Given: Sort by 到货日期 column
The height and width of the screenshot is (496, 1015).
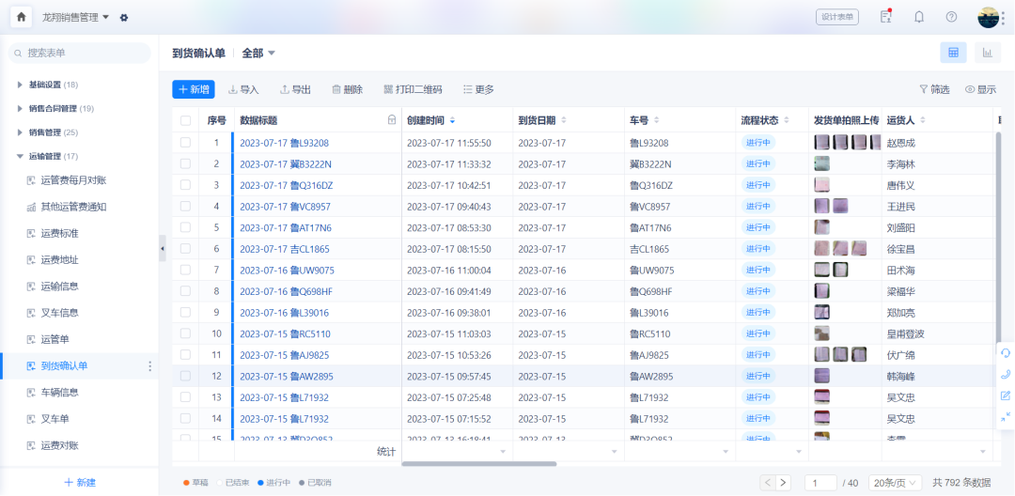Looking at the screenshot, I should [x=564, y=120].
